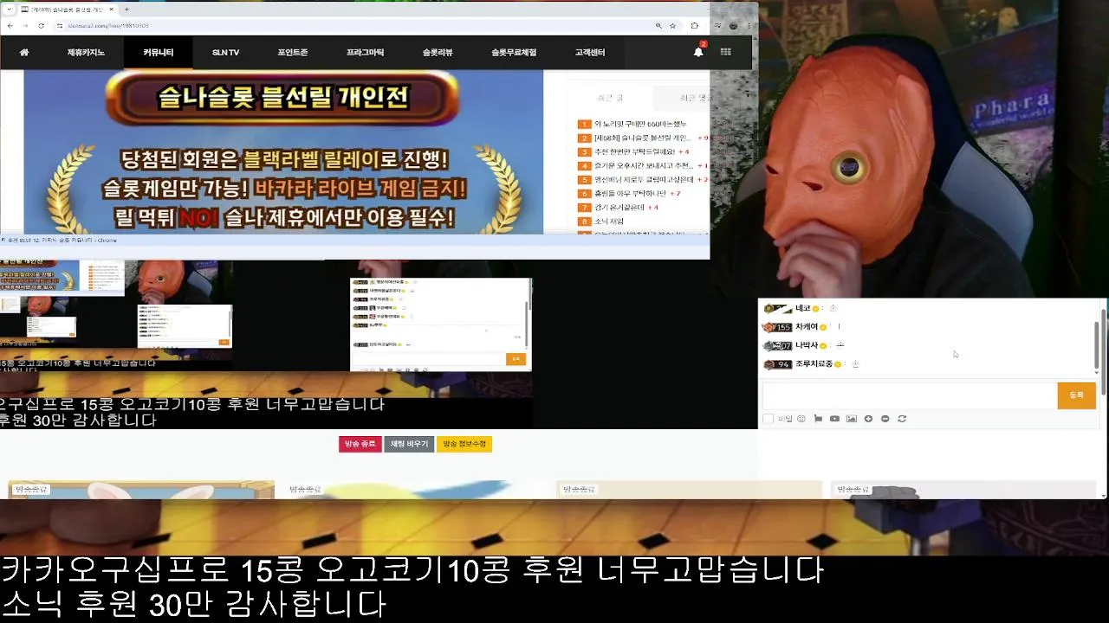Screen dimensions: 1109x623
Task: Attach an image in chat
Action: coord(852,419)
